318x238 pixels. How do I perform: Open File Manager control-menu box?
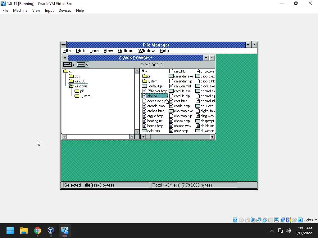point(63,45)
